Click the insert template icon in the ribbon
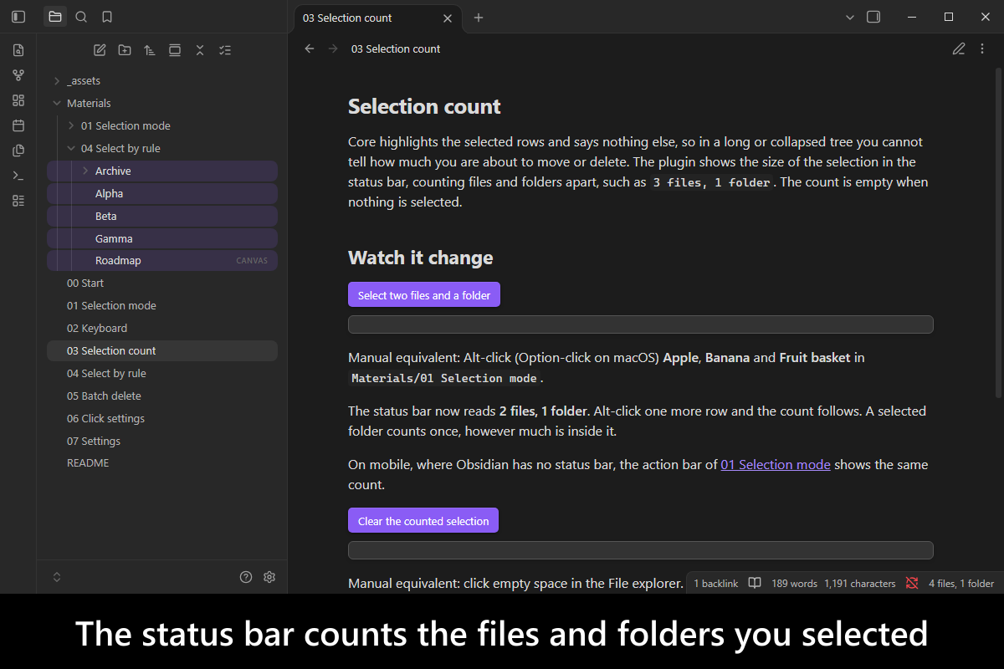The height and width of the screenshot is (669, 1004). coord(18,151)
